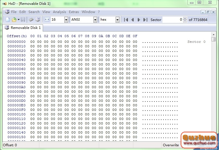This screenshot has width=219, height=150.
Task: Click ASCII dots in row 00000010
Action: coord(160,47)
